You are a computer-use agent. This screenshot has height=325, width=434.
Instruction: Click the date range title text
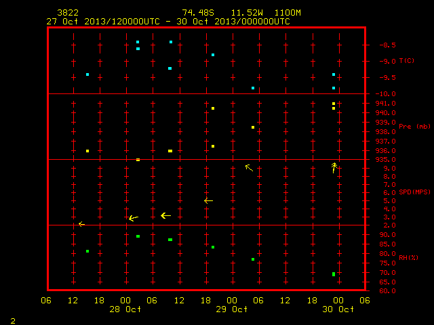coord(168,22)
